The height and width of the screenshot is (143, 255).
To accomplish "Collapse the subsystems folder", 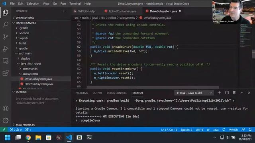I will 30,73.
